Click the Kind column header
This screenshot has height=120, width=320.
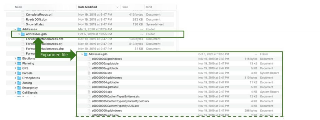point(149,7)
